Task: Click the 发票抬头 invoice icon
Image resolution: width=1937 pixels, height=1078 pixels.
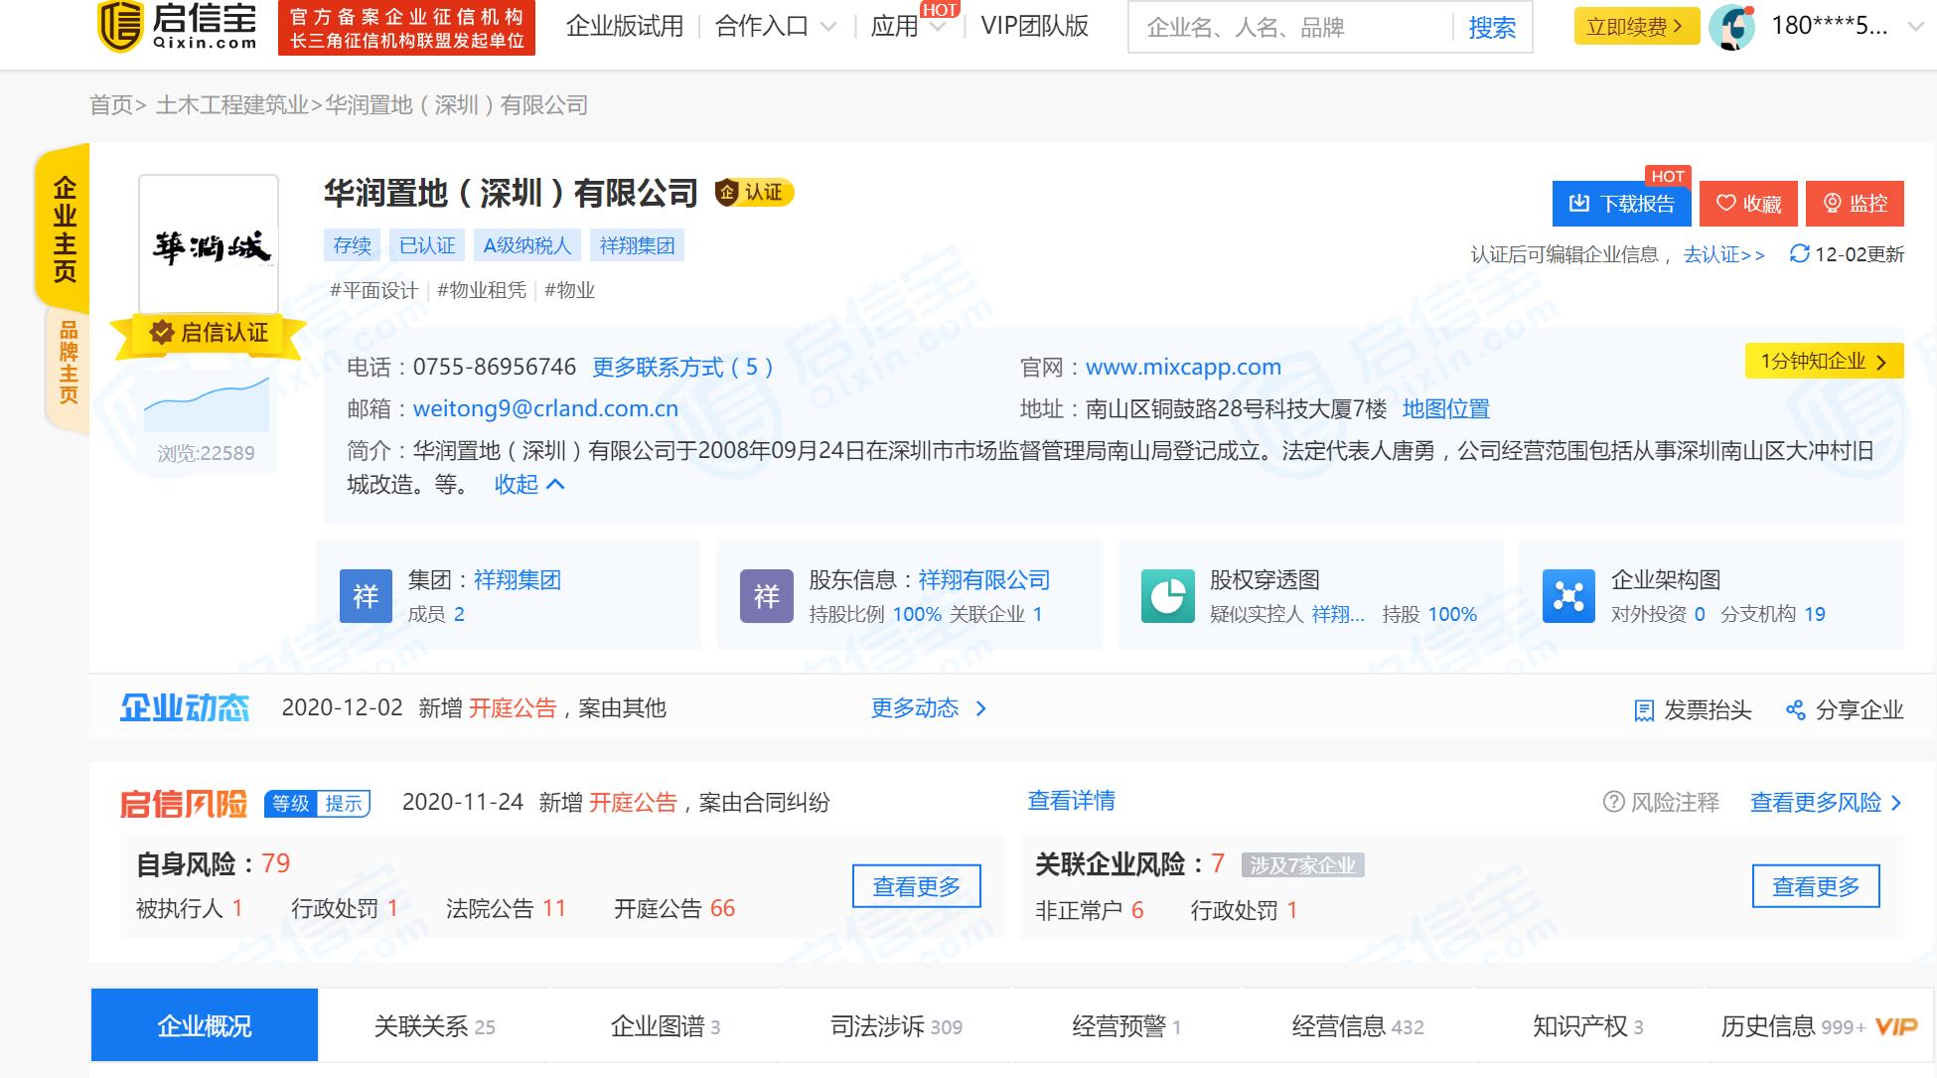Action: coord(1644,710)
